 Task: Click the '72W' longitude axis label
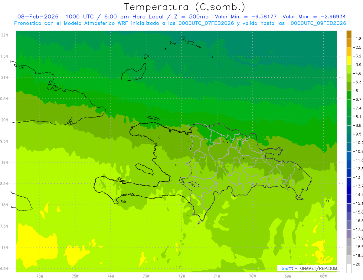pyautogui.click(x=181, y=276)
